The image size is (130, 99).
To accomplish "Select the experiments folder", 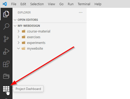I will coord(36,43).
